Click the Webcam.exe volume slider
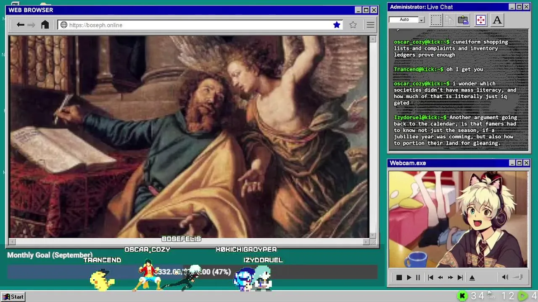This screenshot has width=538, height=302. [518, 277]
